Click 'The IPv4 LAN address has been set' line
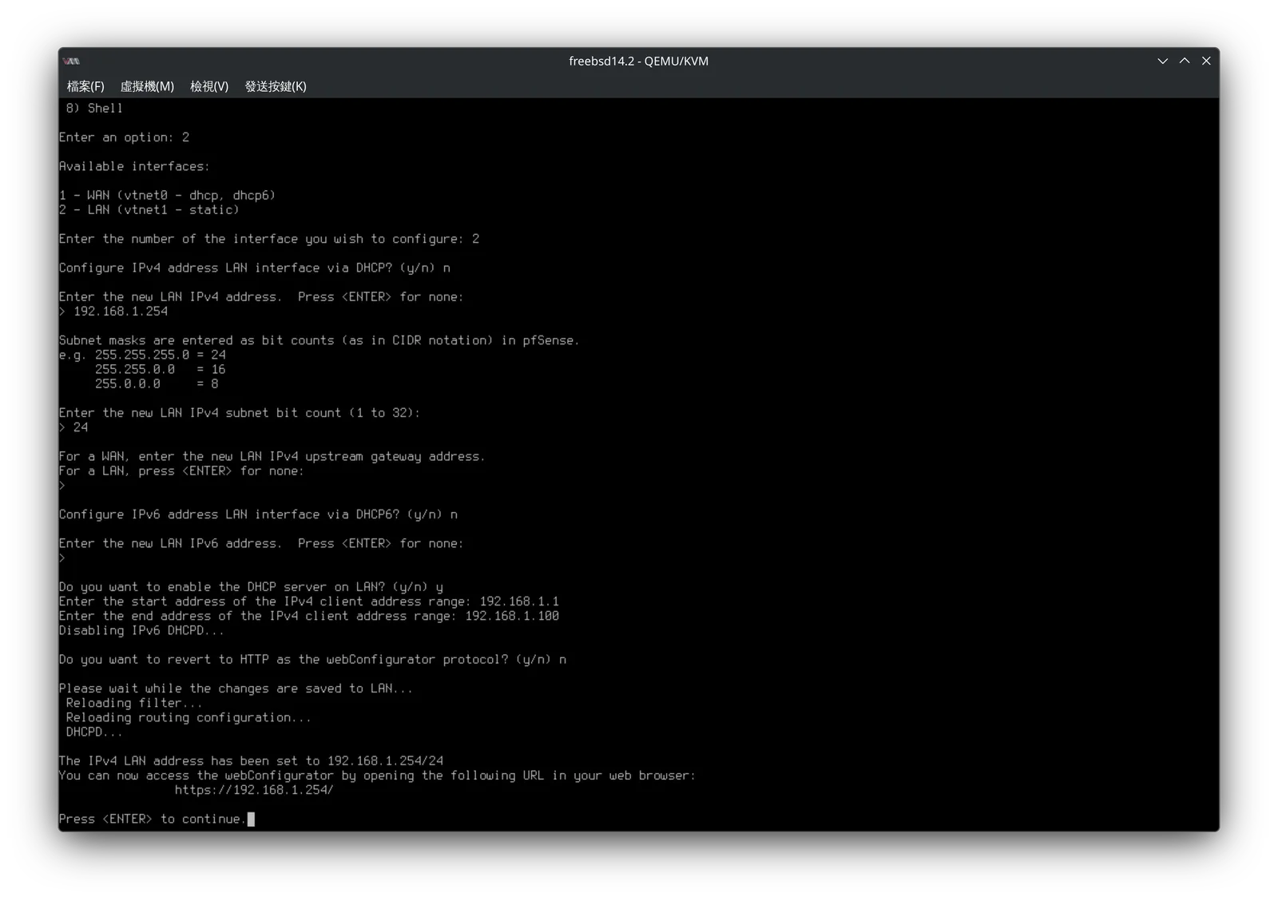This screenshot has height=901, width=1278. [x=251, y=761]
